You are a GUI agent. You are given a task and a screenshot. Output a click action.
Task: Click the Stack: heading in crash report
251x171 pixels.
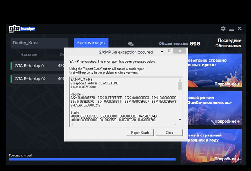[75, 113]
